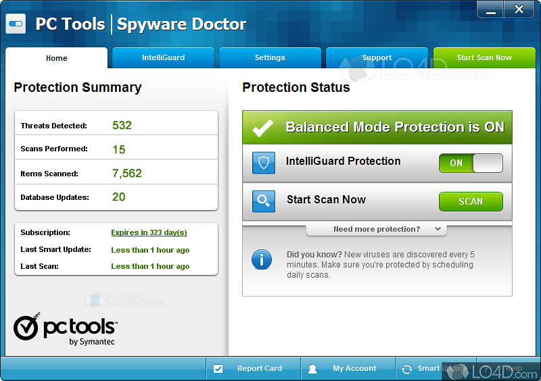Expand the Need more protection dropdown
The height and width of the screenshot is (381, 541).
coord(377,230)
